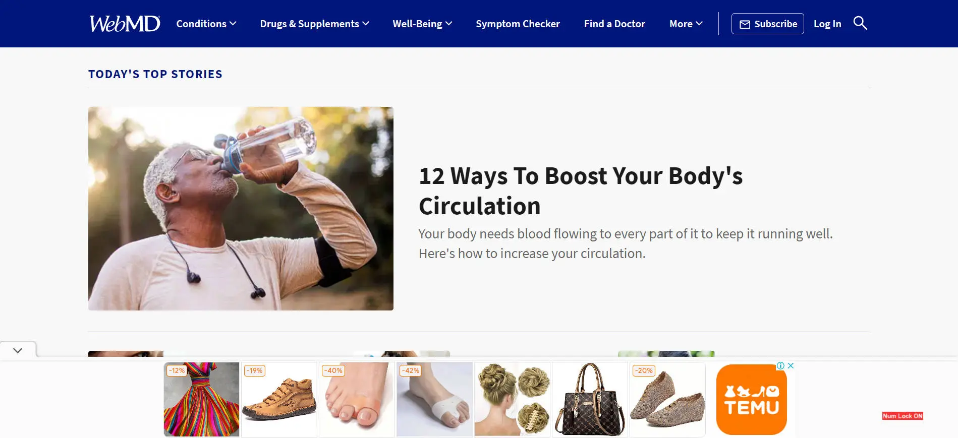This screenshot has width=958, height=438.
Task: Open the More menu
Action: tap(686, 24)
